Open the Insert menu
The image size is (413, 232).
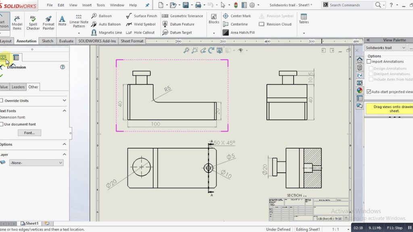[x=87, y=5]
